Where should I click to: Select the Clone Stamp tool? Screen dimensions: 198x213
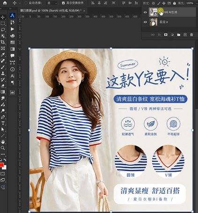[3, 73]
